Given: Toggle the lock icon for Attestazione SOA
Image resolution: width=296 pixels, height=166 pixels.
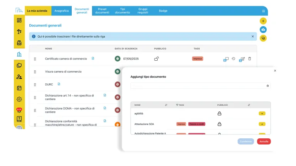Looking at the screenshot, I should point(219,124).
